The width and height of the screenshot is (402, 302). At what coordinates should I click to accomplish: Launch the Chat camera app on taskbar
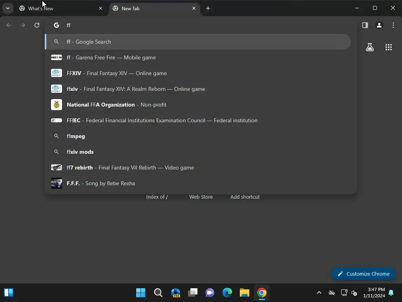[x=210, y=293]
